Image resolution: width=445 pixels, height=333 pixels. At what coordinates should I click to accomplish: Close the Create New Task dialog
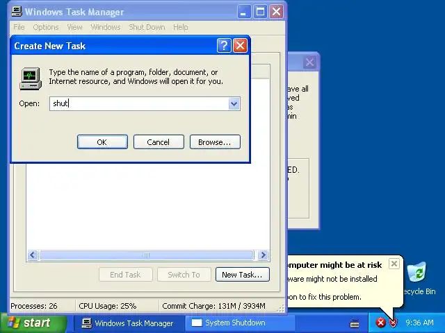(x=240, y=45)
